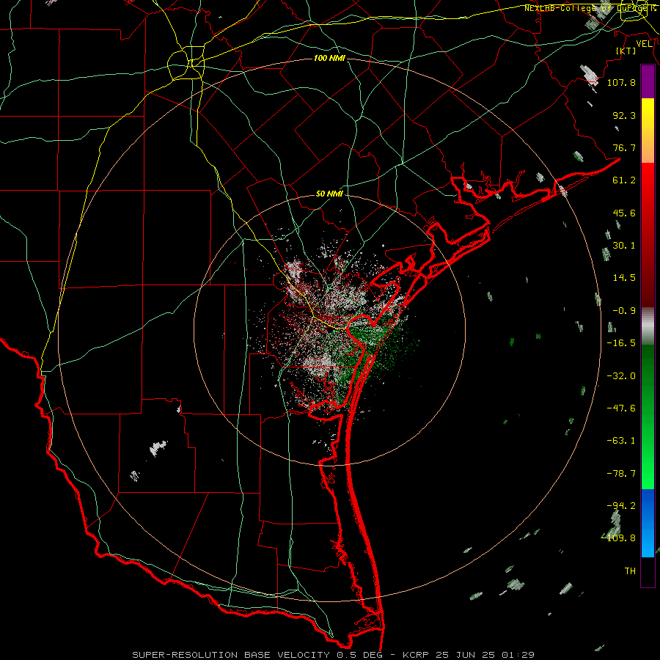The image size is (660, 660).
Task: Click the bright green segment of the color bar
Action: [648, 417]
